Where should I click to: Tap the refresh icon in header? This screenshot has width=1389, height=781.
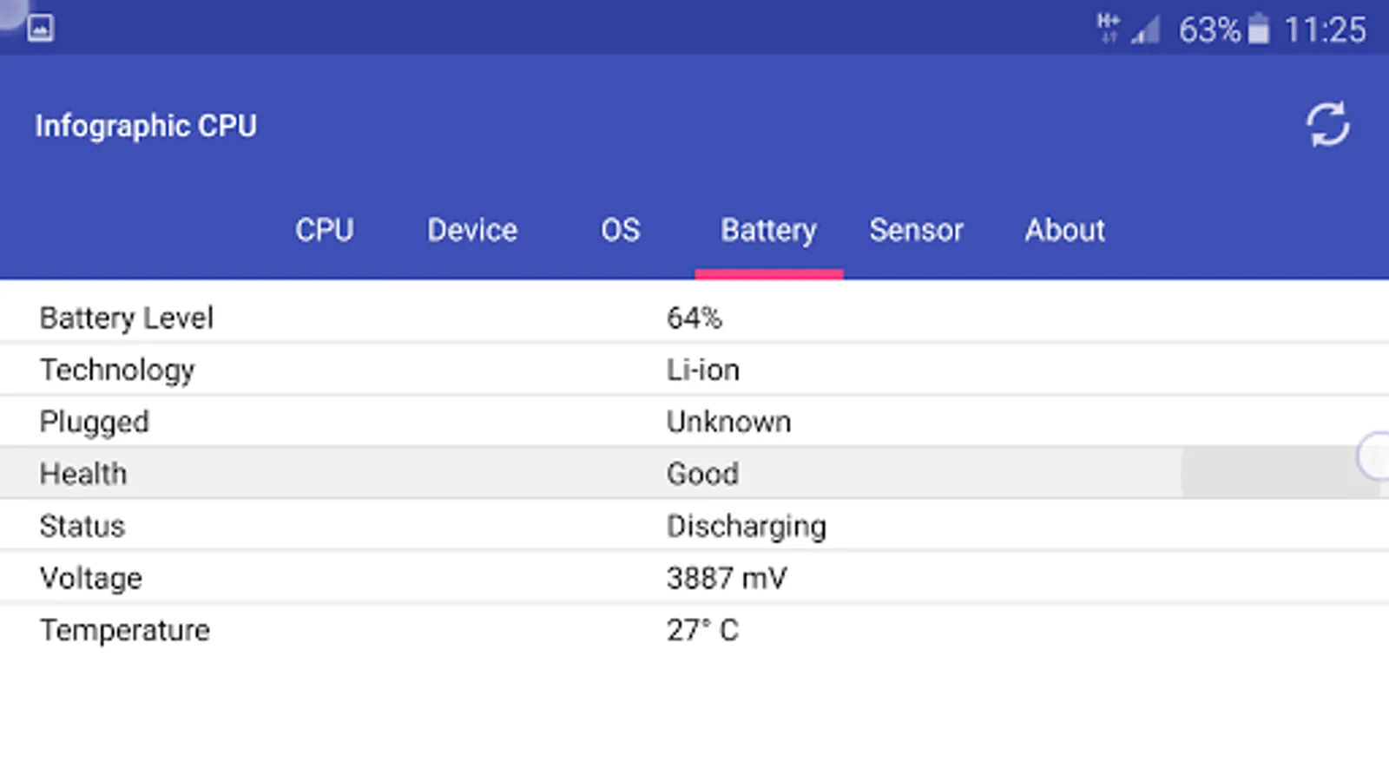(1327, 126)
